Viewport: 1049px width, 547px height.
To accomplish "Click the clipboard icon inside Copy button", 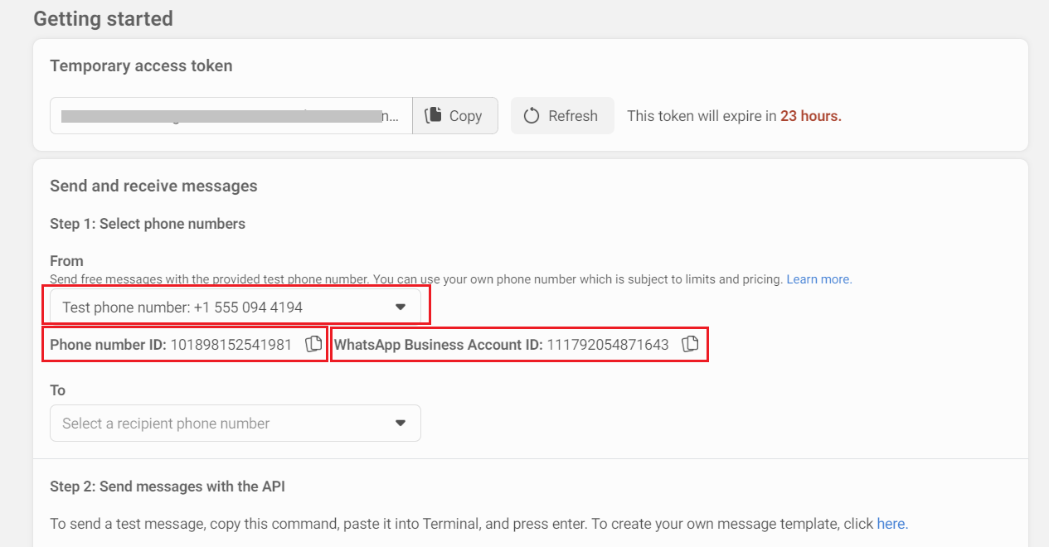I will (x=433, y=116).
